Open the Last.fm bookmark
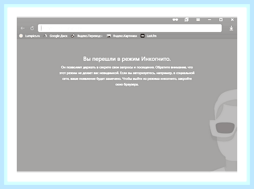 tap(149, 36)
